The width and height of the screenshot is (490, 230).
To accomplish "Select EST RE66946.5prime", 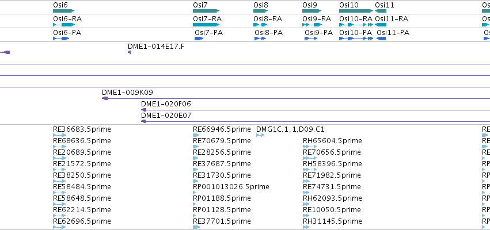I will click(x=196, y=135).
